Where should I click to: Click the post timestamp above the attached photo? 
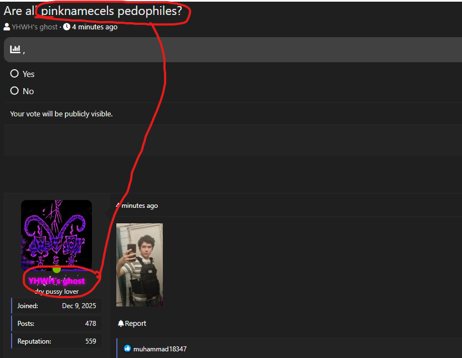tap(138, 206)
